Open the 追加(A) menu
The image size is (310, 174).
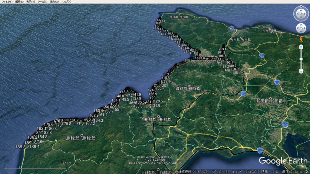coord(54,2)
